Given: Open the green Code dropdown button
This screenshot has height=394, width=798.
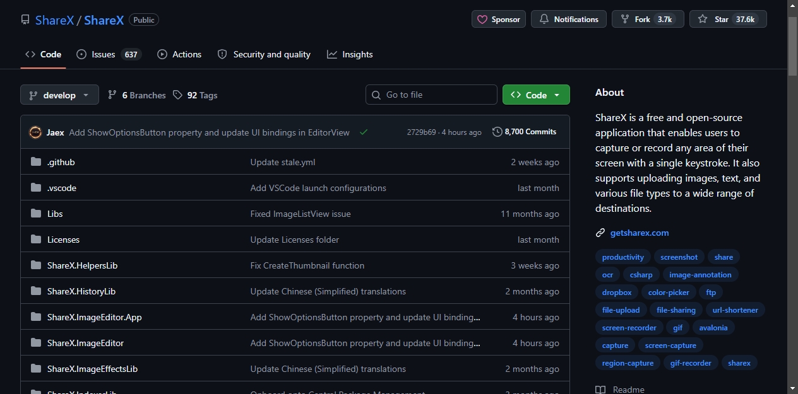Looking at the screenshot, I should pos(536,95).
